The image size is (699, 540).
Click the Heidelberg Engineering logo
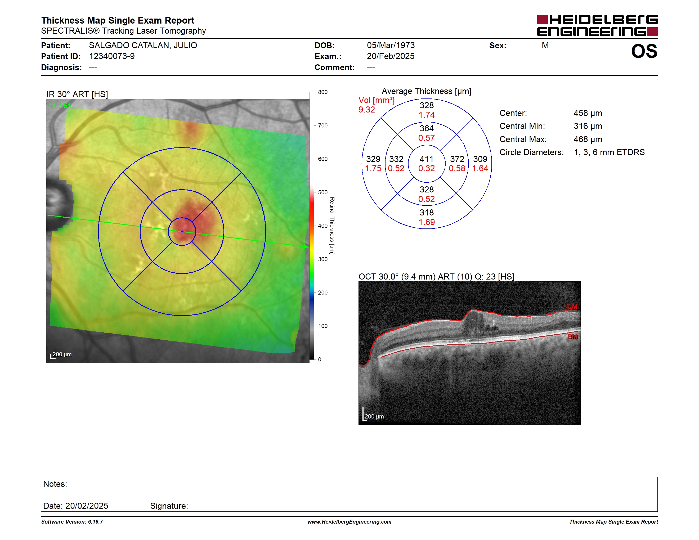pyautogui.click(x=597, y=25)
